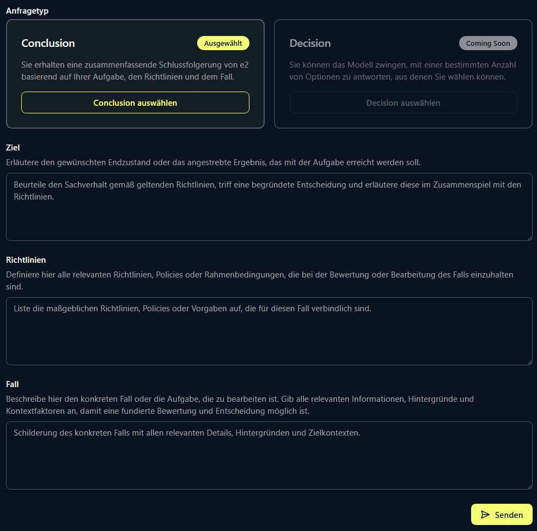Click the Decision card description text
The image size is (537, 531).
tap(402, 71)
